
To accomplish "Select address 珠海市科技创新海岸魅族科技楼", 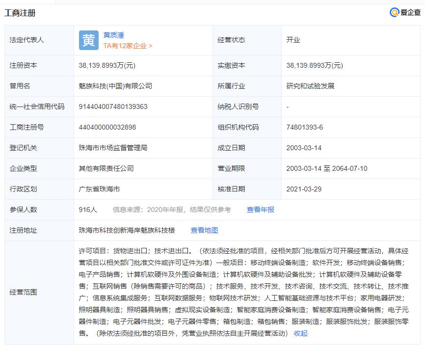I will pyautogui.click(x=127, y=230).
